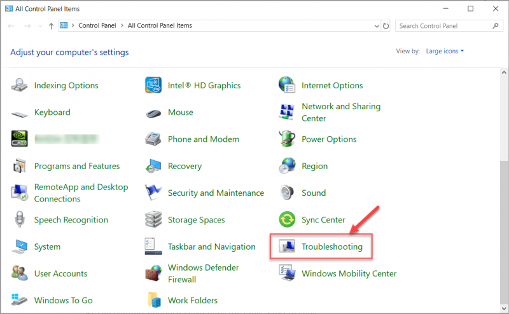509x314 pixels.
Task: Open the Internet Options globe icon
Action: point(287,85)
